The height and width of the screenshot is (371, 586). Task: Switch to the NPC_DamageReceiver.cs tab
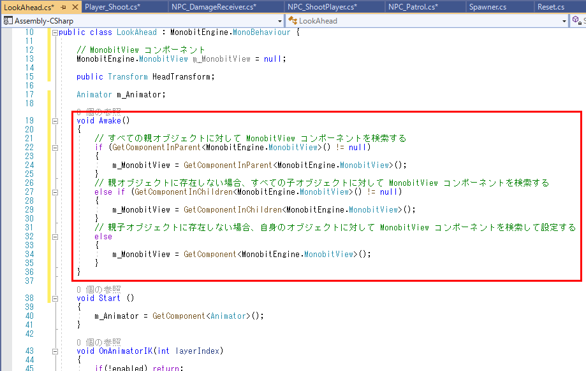tap(214, 7)
